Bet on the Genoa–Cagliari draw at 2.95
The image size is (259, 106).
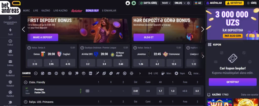point(51,63)
